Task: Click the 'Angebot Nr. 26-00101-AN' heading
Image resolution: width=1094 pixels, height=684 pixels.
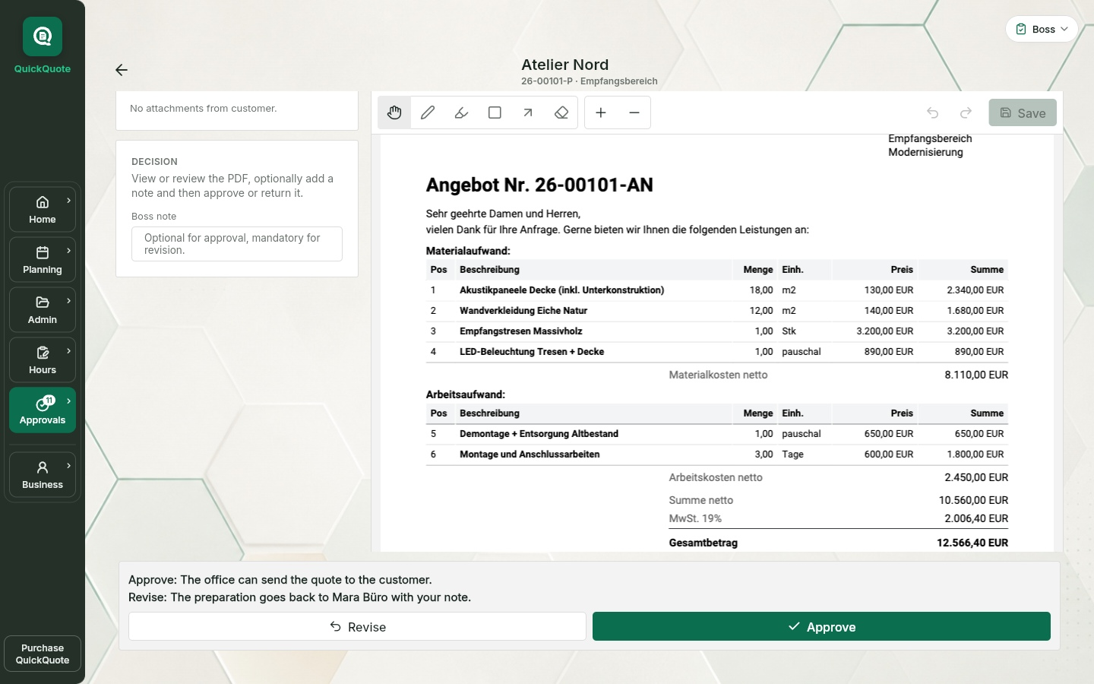Action: pyautogui.click(x=539, y=185)
